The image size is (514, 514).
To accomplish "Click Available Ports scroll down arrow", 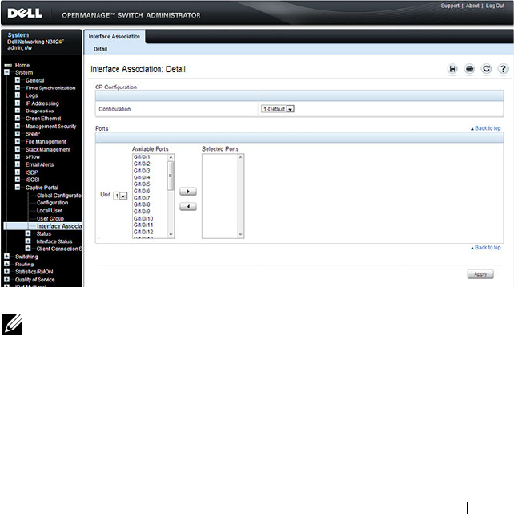I will [x=171, y=234].
